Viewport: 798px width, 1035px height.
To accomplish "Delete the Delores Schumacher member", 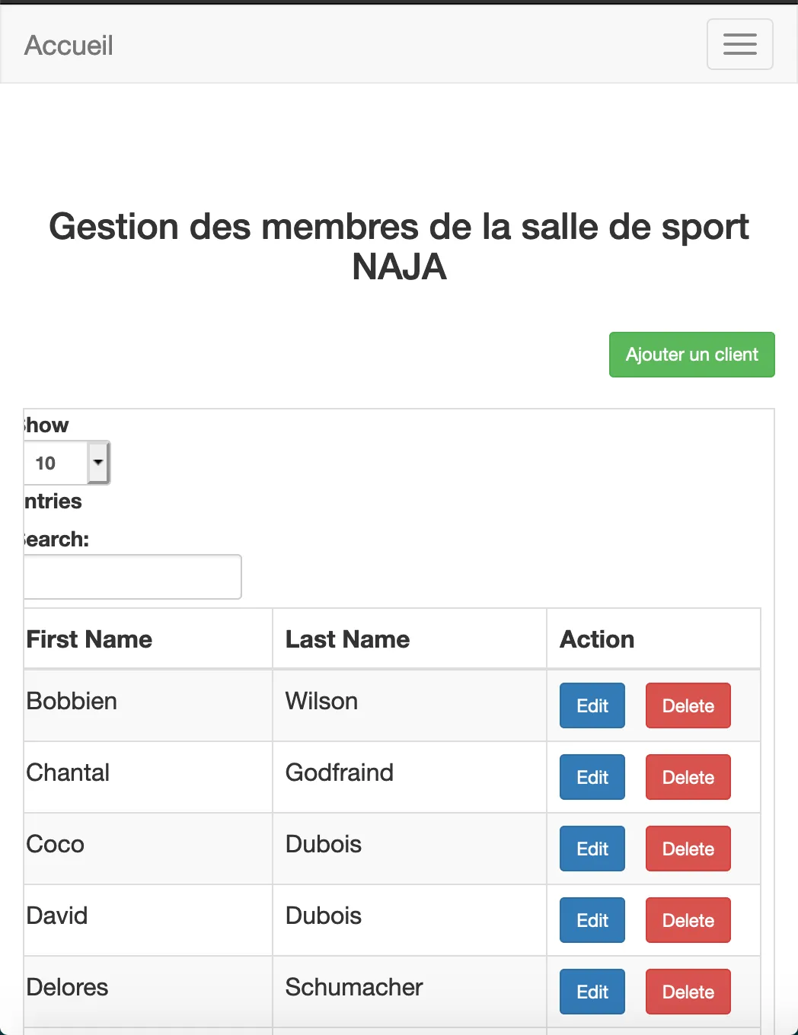I will click(x=688, y=992).
